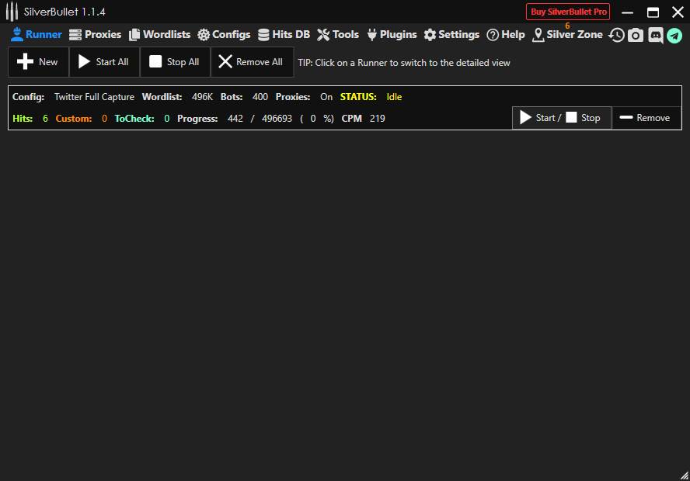Create a New runner

coord(38,62)
